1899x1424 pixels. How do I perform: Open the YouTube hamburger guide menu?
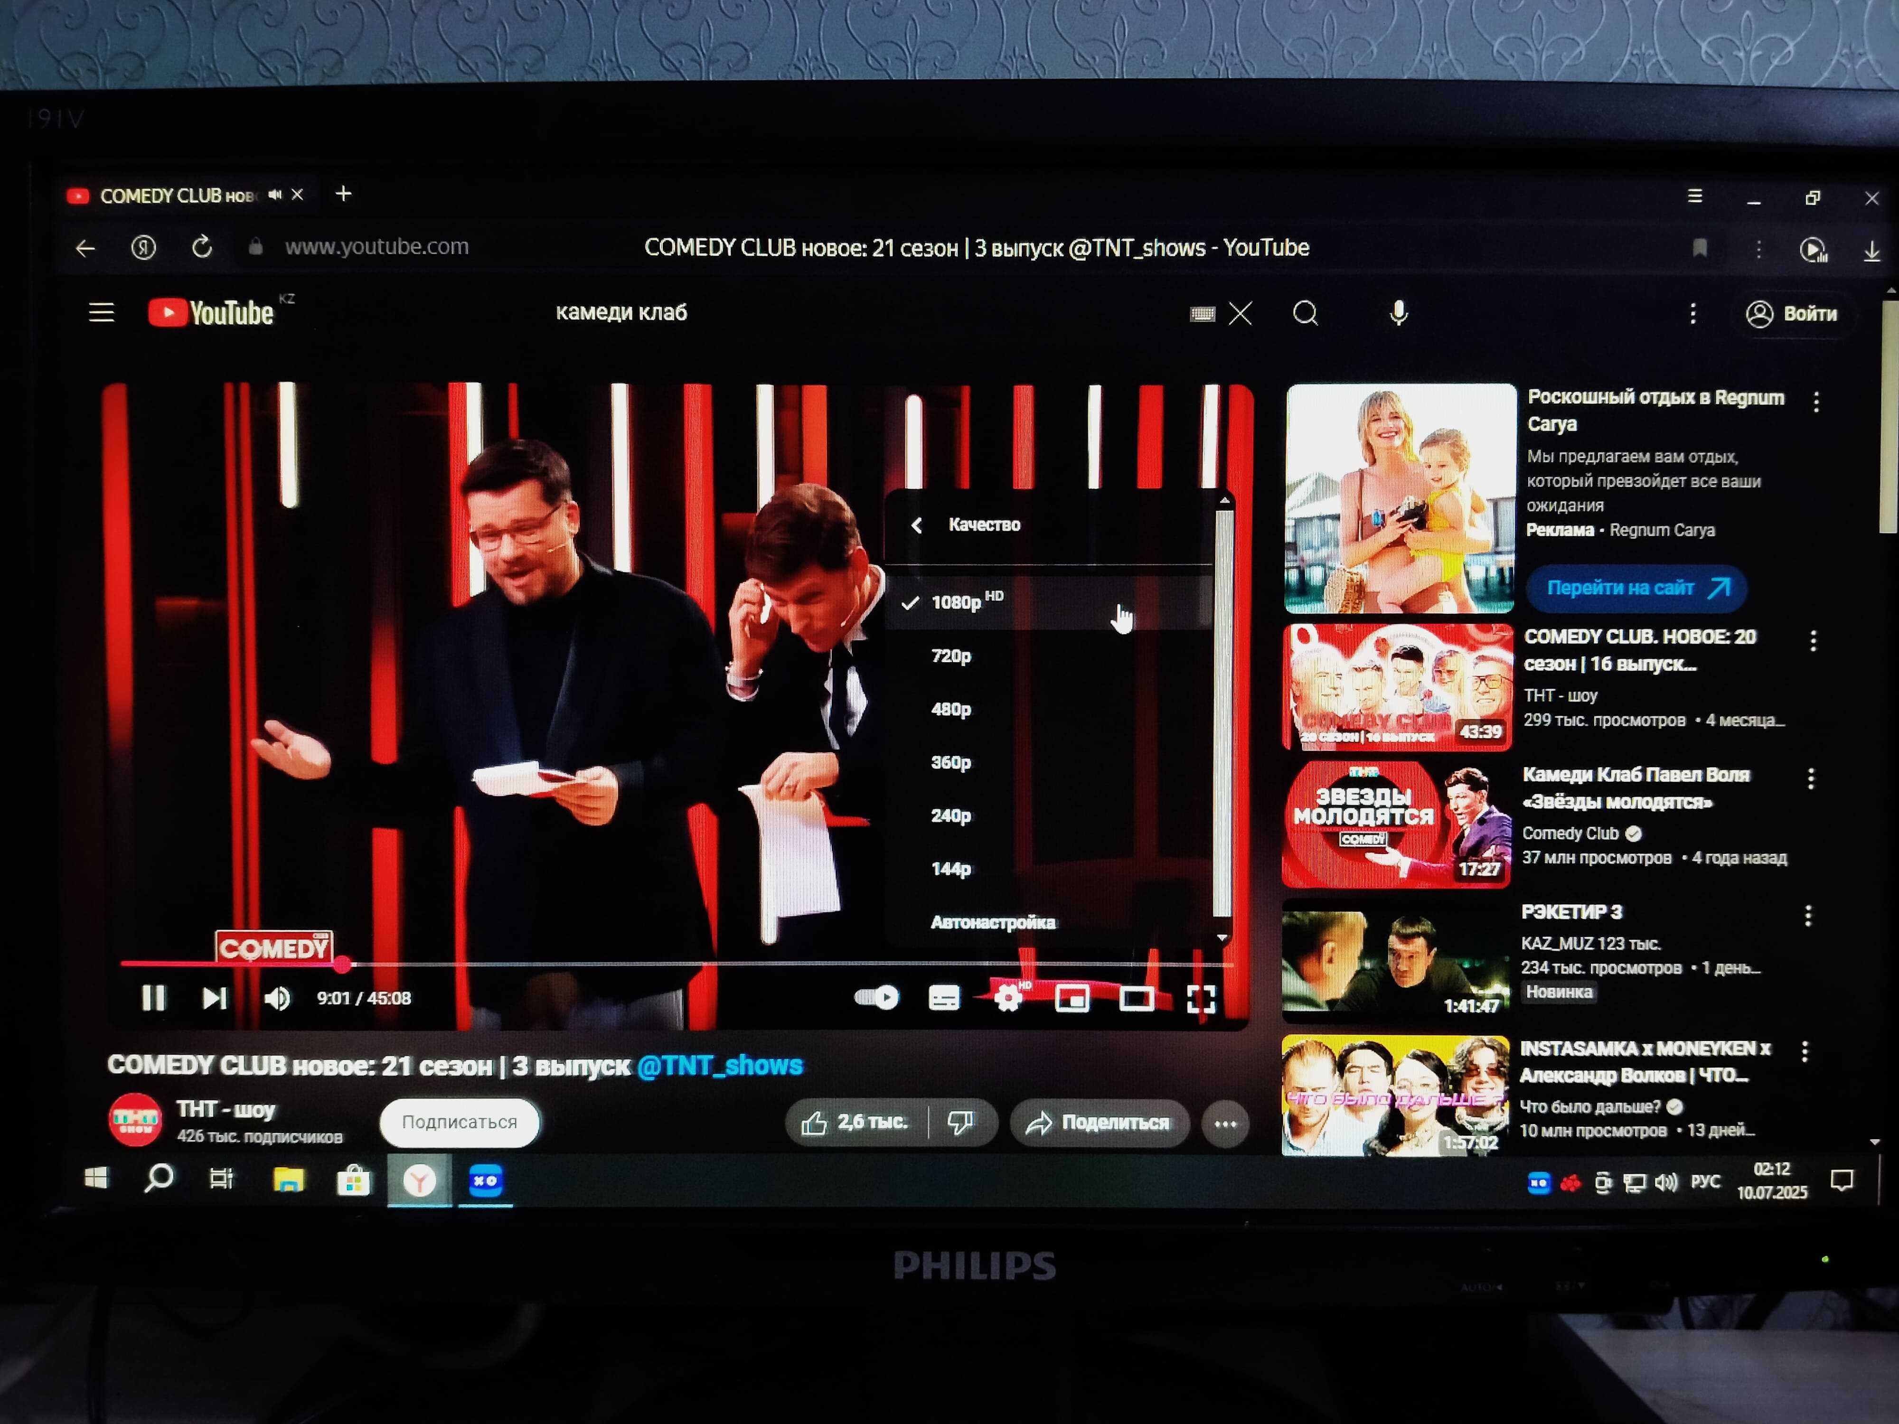point(101,312)
